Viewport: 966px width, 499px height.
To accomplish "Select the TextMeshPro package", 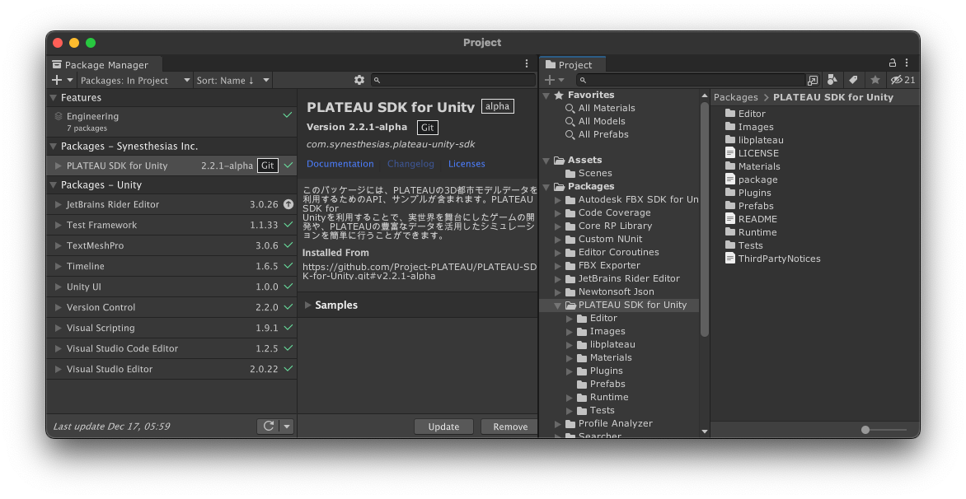I will click(171, 245).
